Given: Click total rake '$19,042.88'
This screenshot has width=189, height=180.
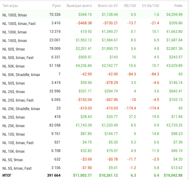Looking at the screenshot, I should point(173,175).
